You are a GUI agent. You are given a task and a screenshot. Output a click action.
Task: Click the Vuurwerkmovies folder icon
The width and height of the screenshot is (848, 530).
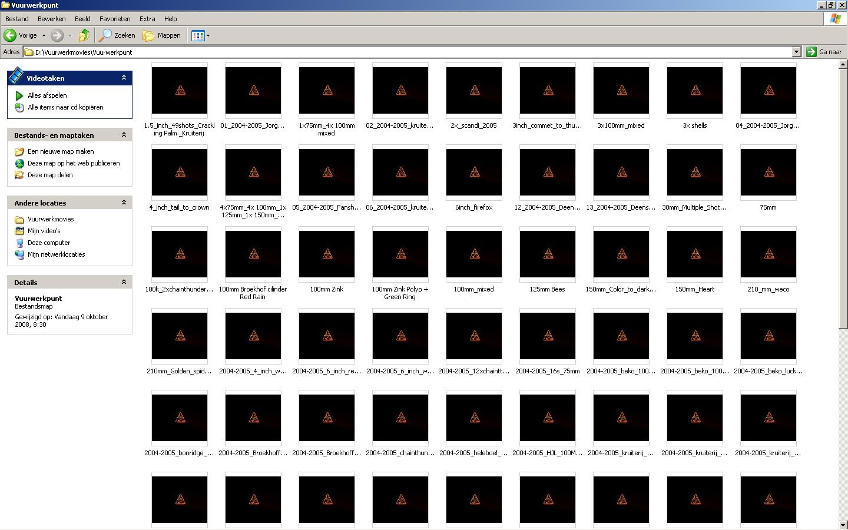19,219
